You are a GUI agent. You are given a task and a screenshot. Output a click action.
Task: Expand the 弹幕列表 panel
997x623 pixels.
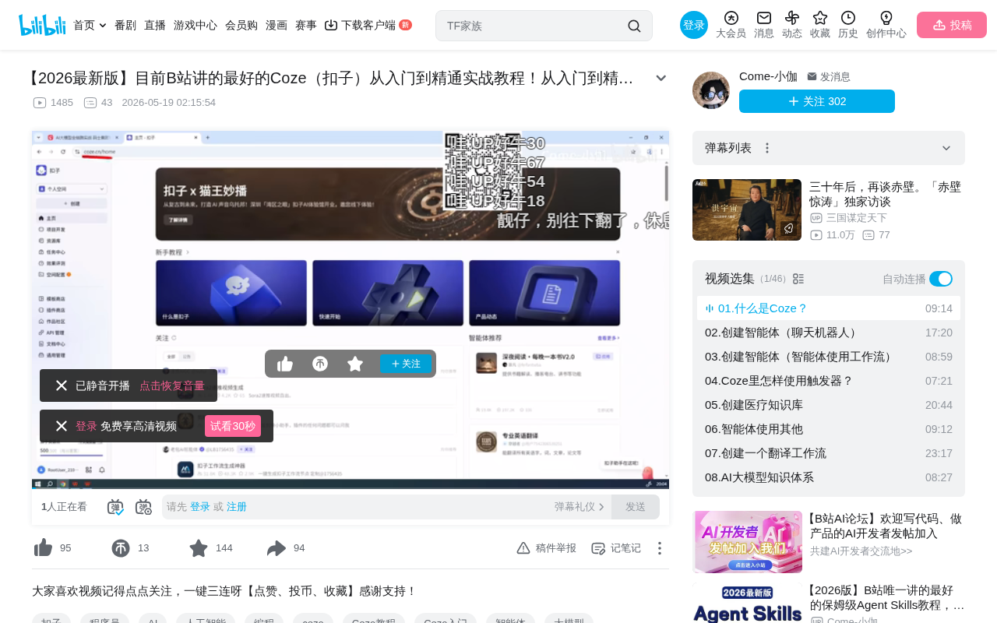coord(946,148)
